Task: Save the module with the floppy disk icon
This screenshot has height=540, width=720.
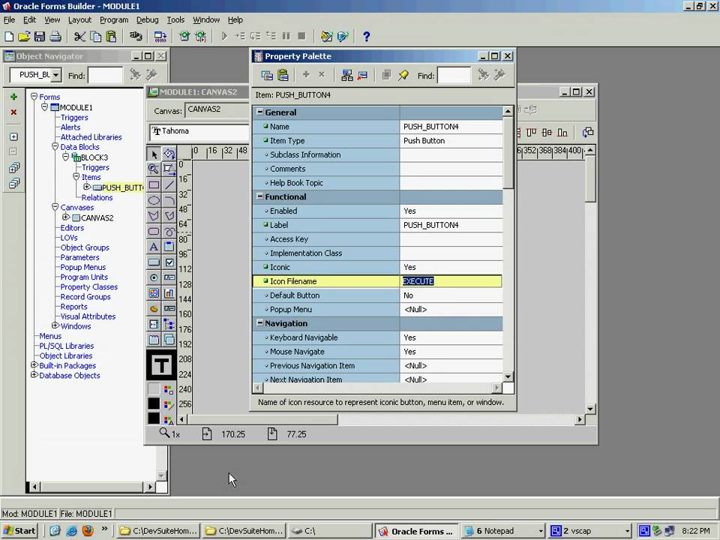Action: (x=40, y=36)
